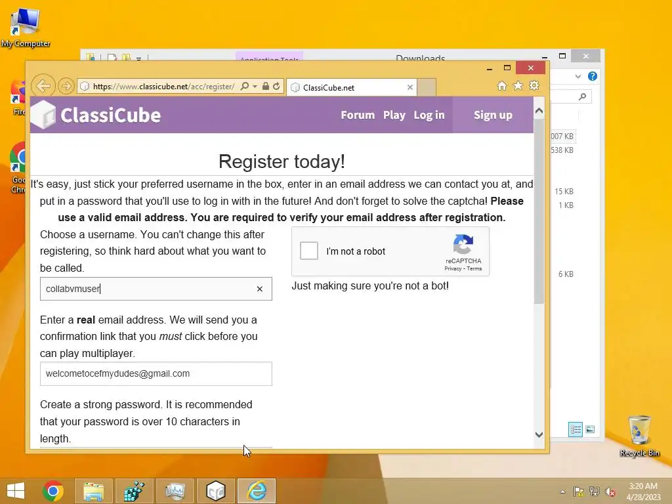
Task: Click the scrollbar up arrow on the webpage
Action: tap(539, 111)
